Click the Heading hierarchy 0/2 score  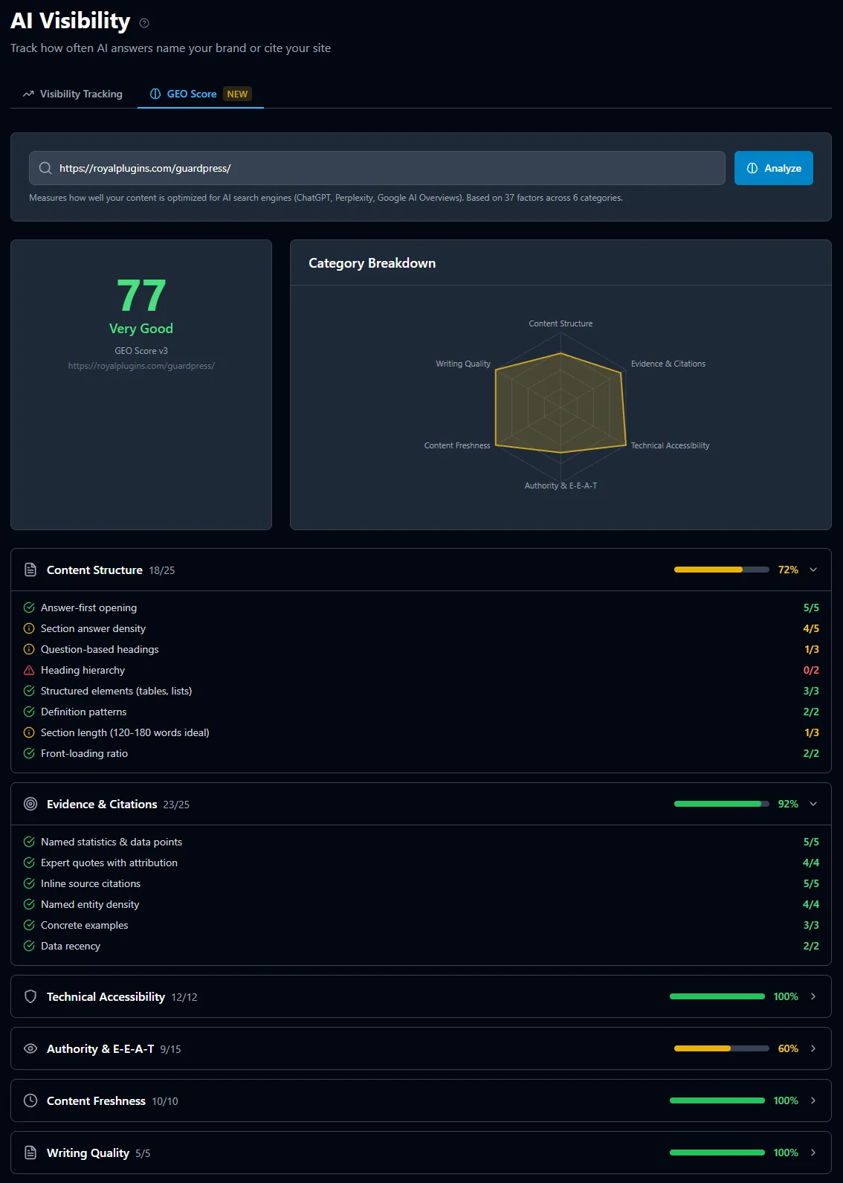(811, 670)
